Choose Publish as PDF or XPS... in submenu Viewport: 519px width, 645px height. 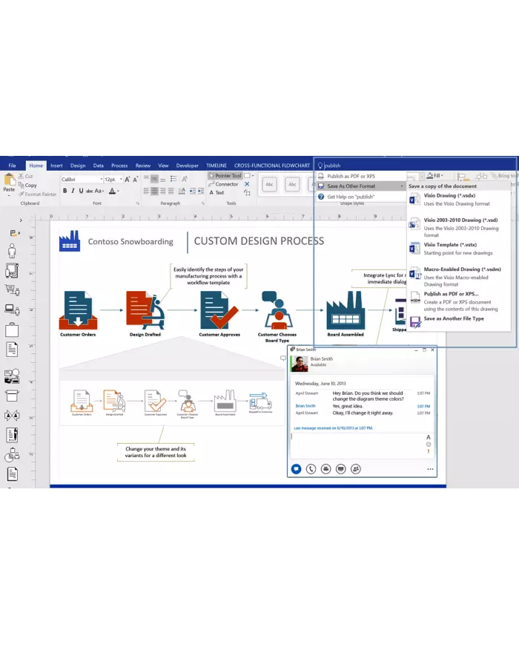459,301
